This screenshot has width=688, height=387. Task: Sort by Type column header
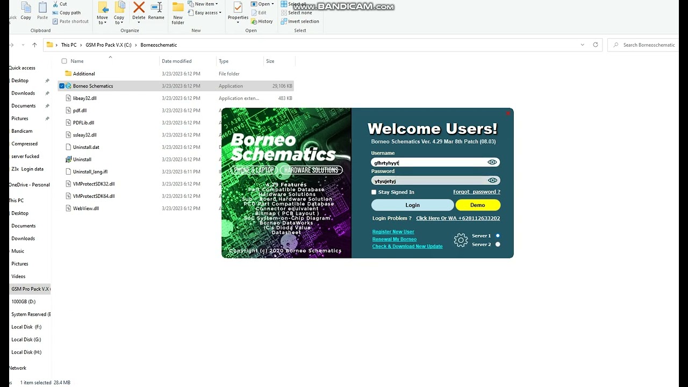224,61
